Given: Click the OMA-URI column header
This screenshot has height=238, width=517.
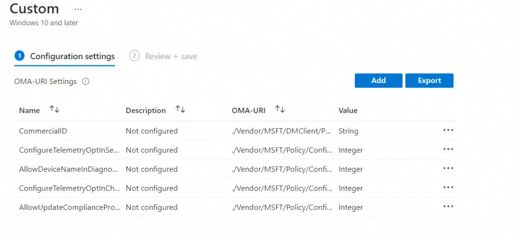Looking at the screenshot, I should pyautogui.click(x=248, y=111).
